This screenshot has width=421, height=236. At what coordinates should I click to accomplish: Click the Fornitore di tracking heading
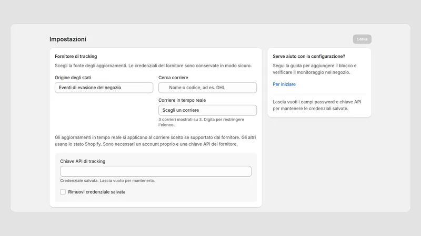(76, 56)
